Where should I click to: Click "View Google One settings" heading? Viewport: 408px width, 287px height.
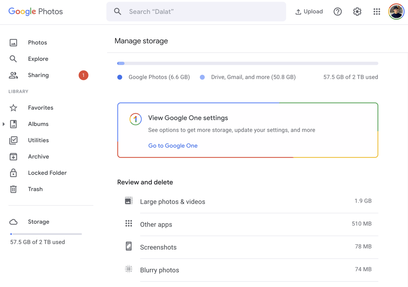click(188, 118)
